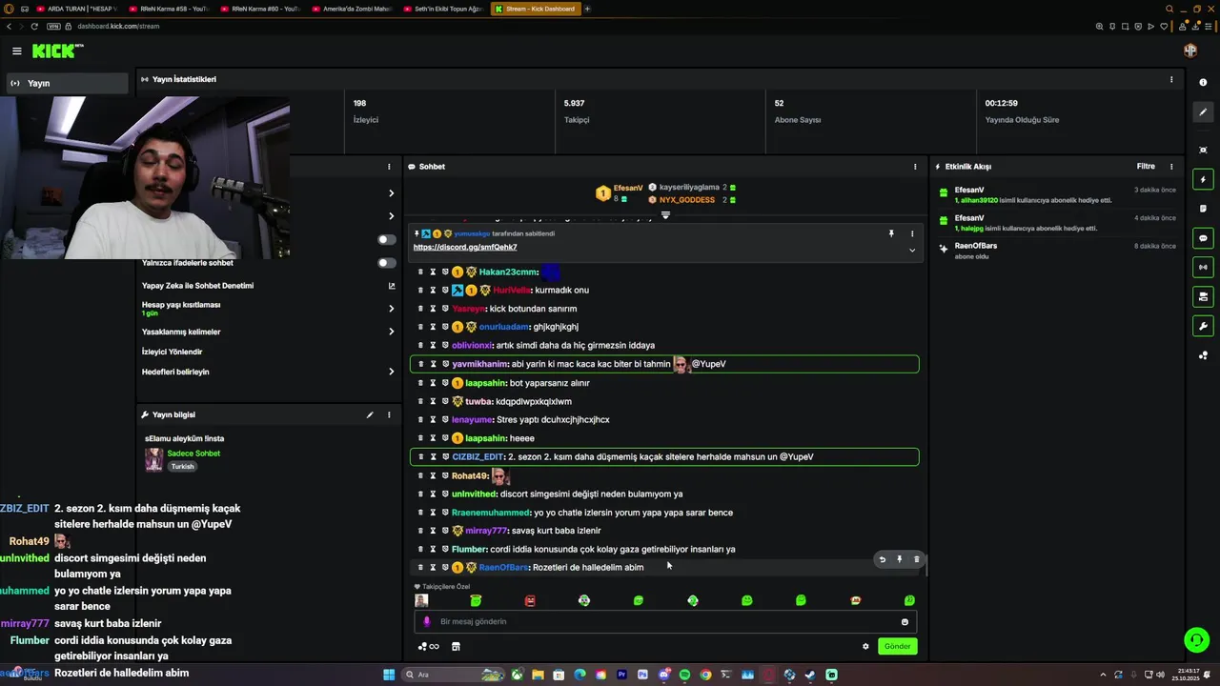Ban Flumber using the shield icon
The width and height of the screenshot is (1220, 686).
[x=445, y=549]
